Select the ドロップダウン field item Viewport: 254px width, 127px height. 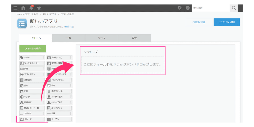pos(60,80)
